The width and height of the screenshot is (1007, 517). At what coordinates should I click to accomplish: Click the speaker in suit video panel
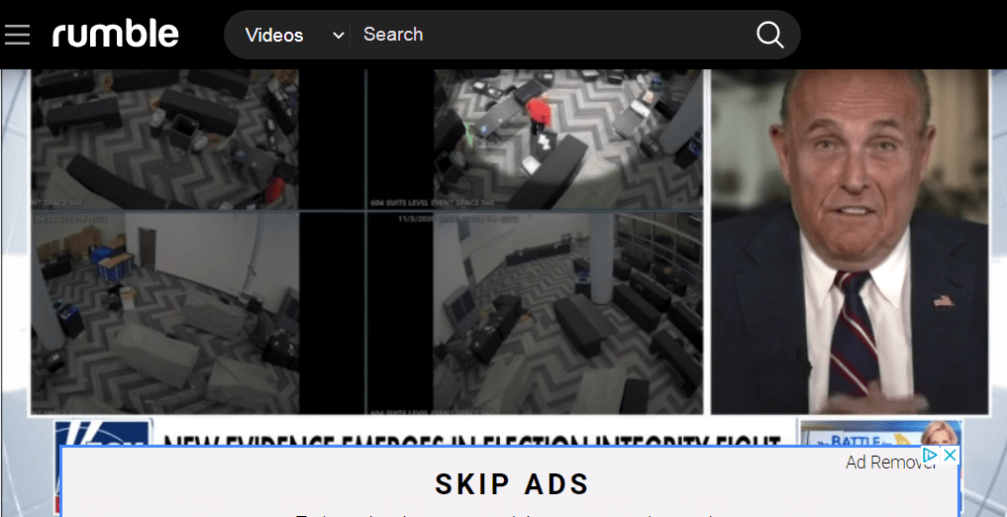point(849,241)
